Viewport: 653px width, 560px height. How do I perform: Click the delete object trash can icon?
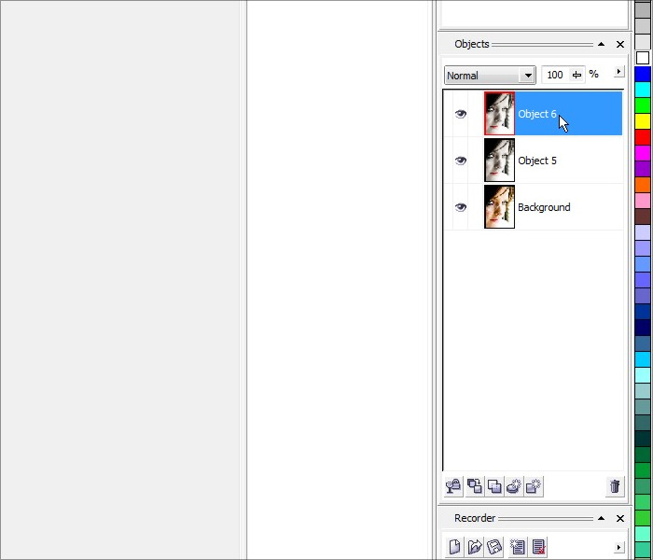(614, 486)
